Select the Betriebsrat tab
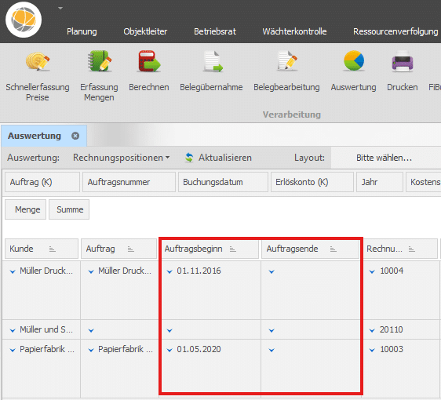 tap(215, 31)
